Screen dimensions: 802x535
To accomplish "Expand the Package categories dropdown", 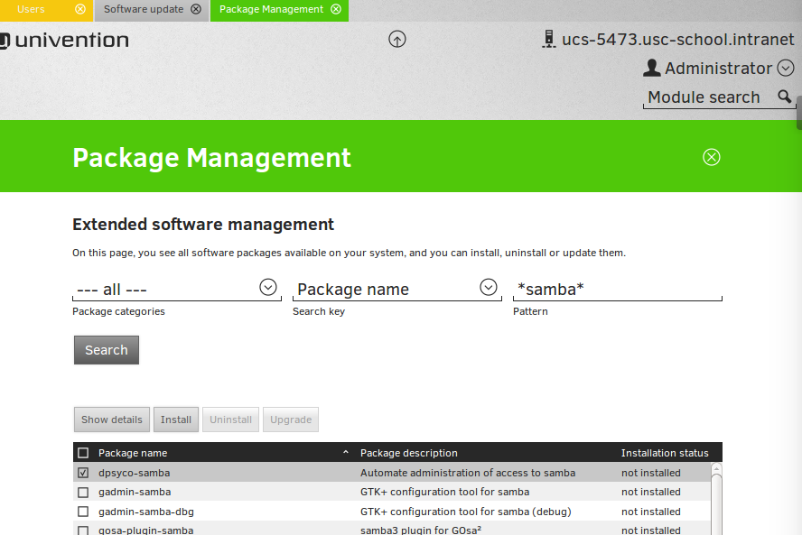I will click(x=267, y=288).
